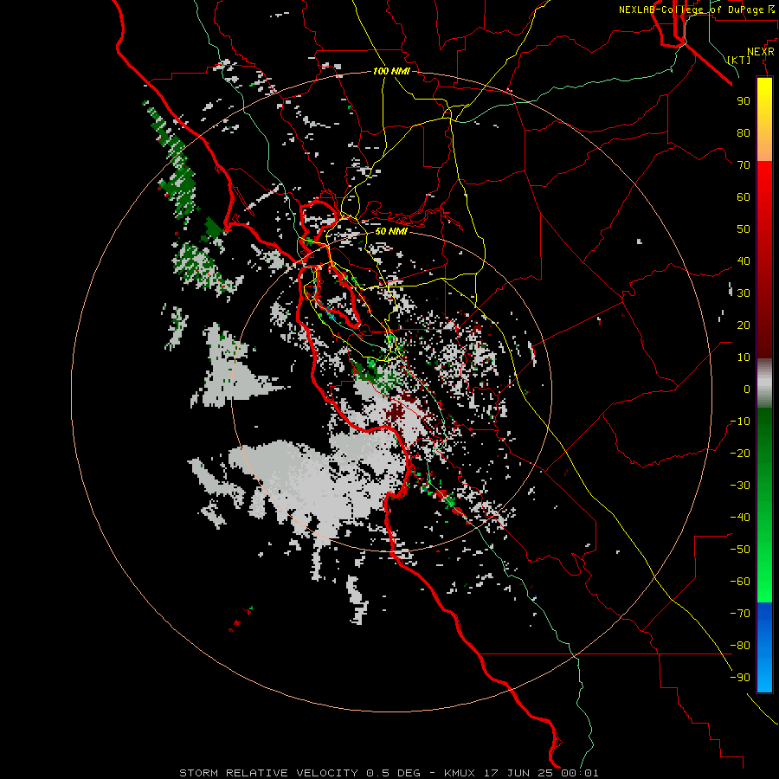Click the [KT] units label
Image resolution: width=779 pixels, height=779 pixels.
click(739, 60)
